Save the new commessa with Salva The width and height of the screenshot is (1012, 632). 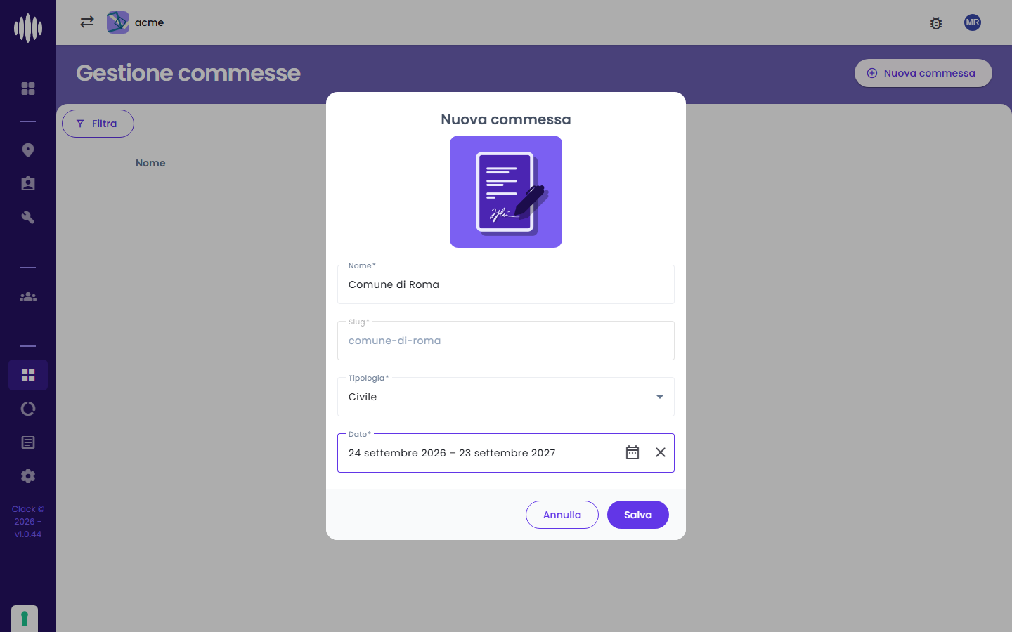[638, 515]
